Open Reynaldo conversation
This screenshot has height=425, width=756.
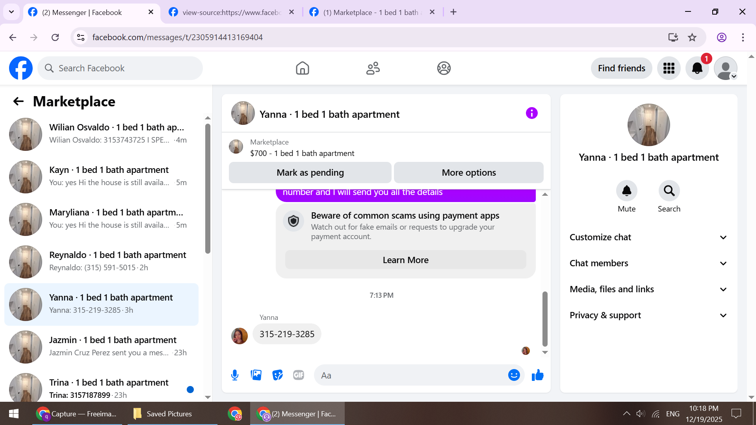[101, 262]
